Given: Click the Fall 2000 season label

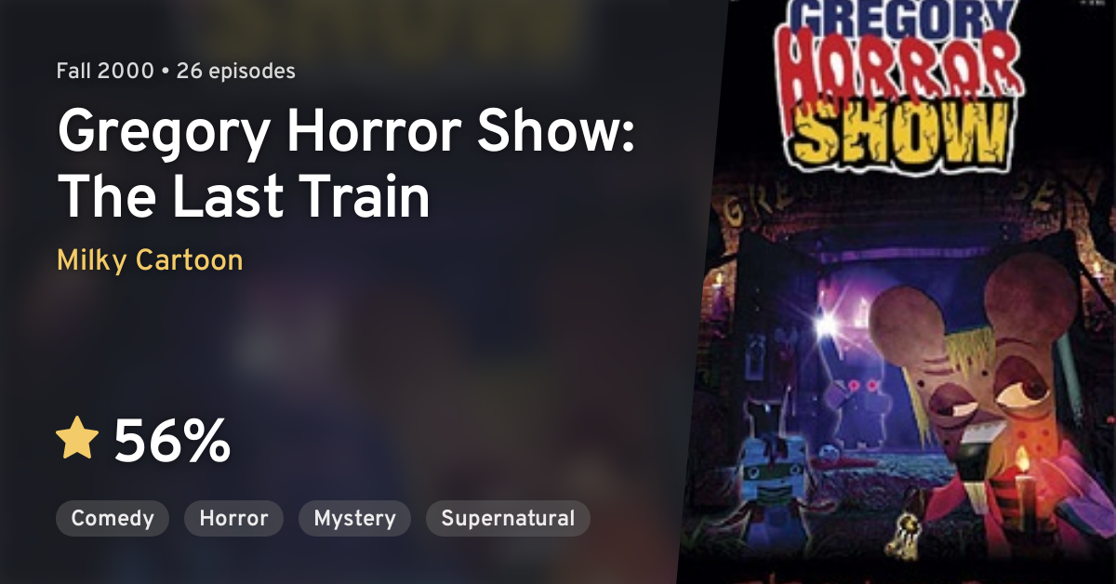Looking at the screenshot, I should coord(105,71).
